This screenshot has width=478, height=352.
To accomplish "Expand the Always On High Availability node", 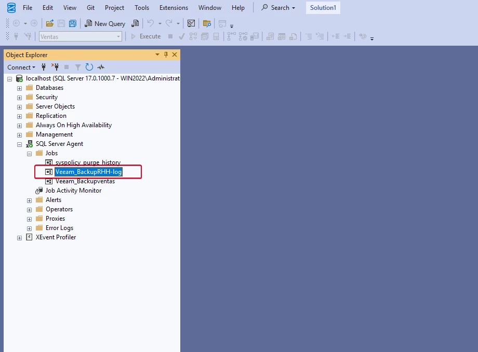I will [20, 126].
